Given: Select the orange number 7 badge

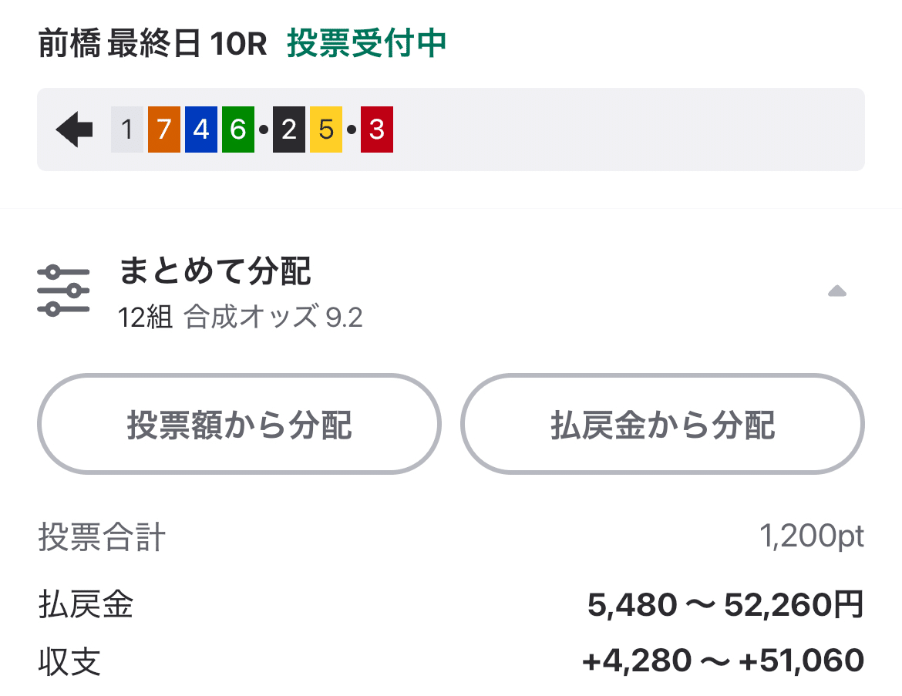Looking at the screenshot, I should [x=163, y=129].
